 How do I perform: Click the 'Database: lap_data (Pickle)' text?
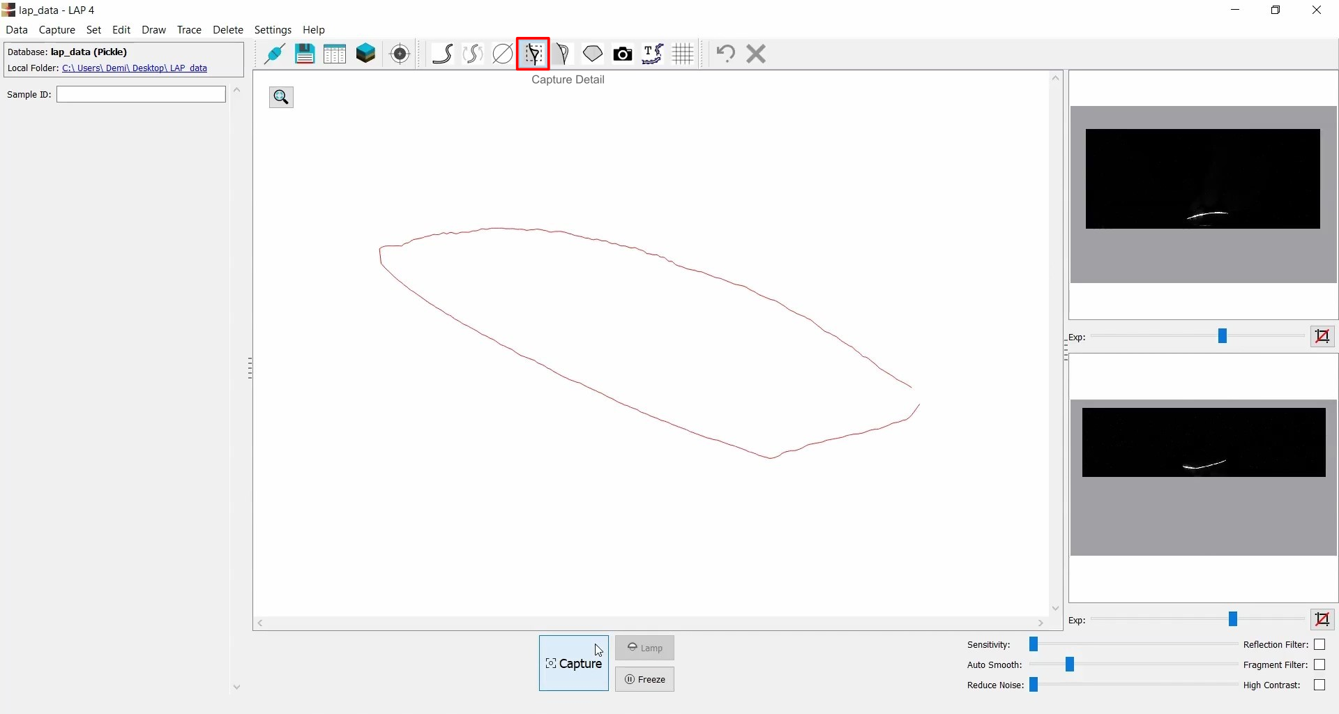coord(68,52)
